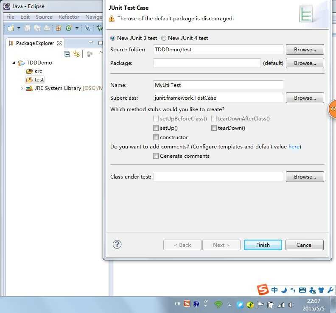Browse for the Source folder

click(x=305, y=50)
